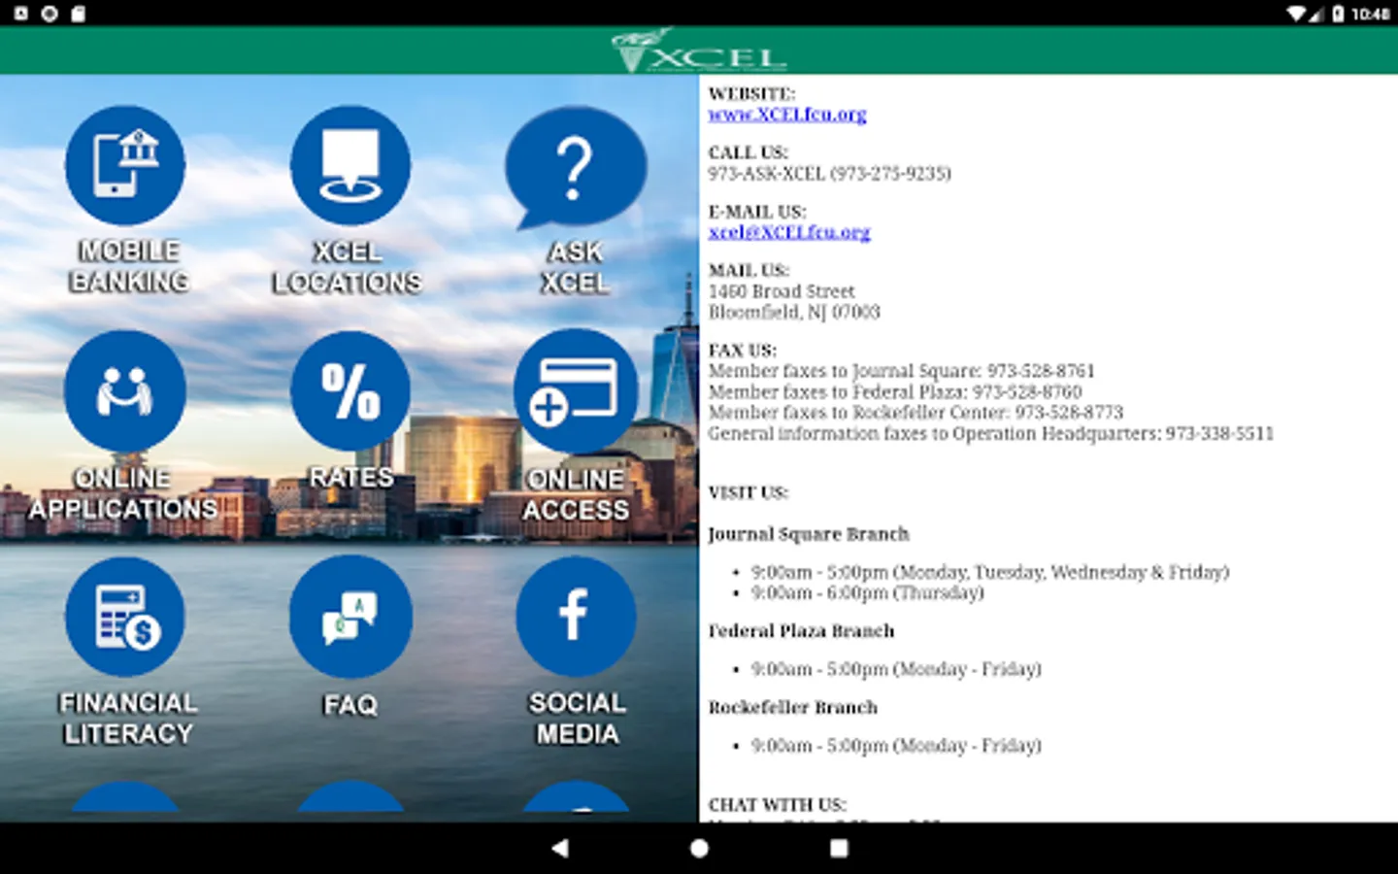
Task: Select the 1460 Broad Street address line
Action: click(782, 291)
